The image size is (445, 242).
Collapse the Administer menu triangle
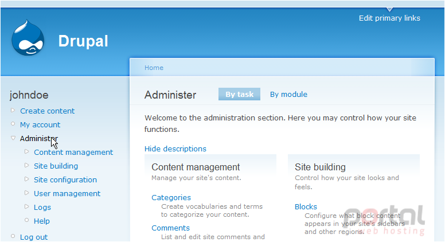pos(13,138)
